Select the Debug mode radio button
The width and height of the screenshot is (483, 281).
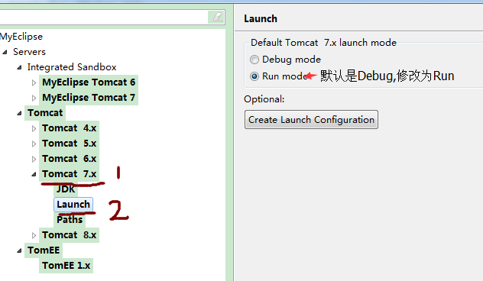[254, 60]
